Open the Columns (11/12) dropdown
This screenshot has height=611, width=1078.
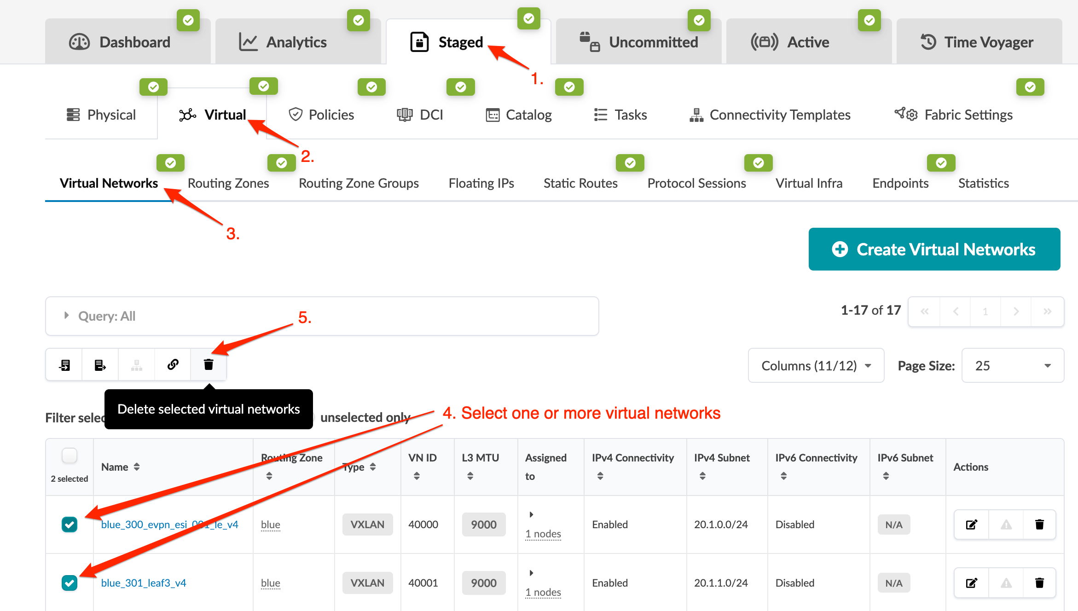click(816, 366)
